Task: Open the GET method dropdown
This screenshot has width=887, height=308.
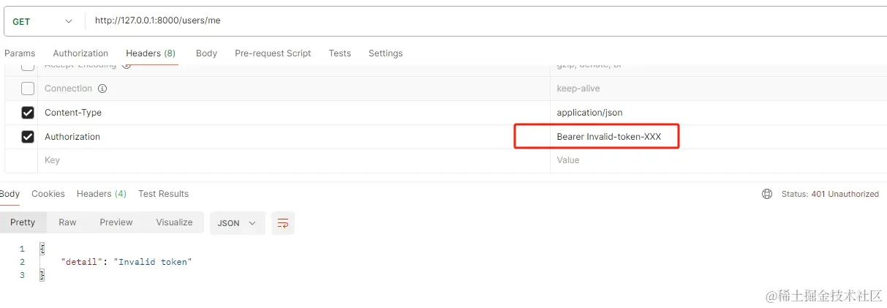Action: (44, 21)
